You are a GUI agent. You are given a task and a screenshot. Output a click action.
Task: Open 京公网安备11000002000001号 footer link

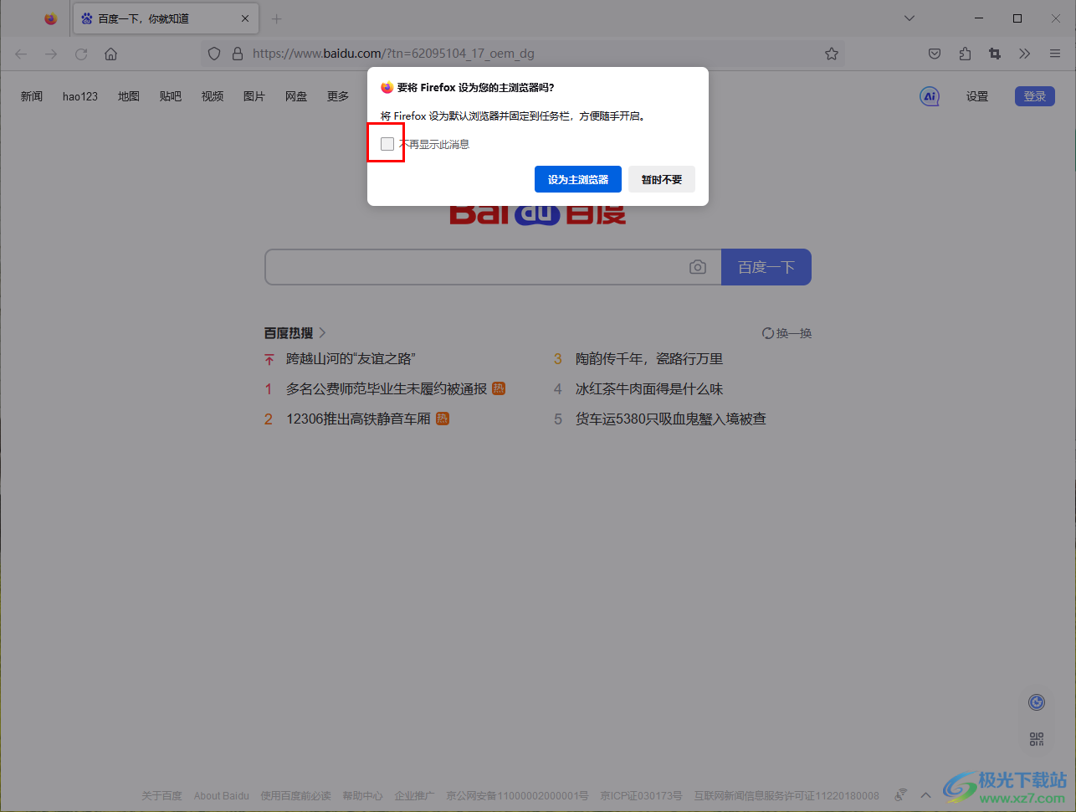(x=518, y=796)
